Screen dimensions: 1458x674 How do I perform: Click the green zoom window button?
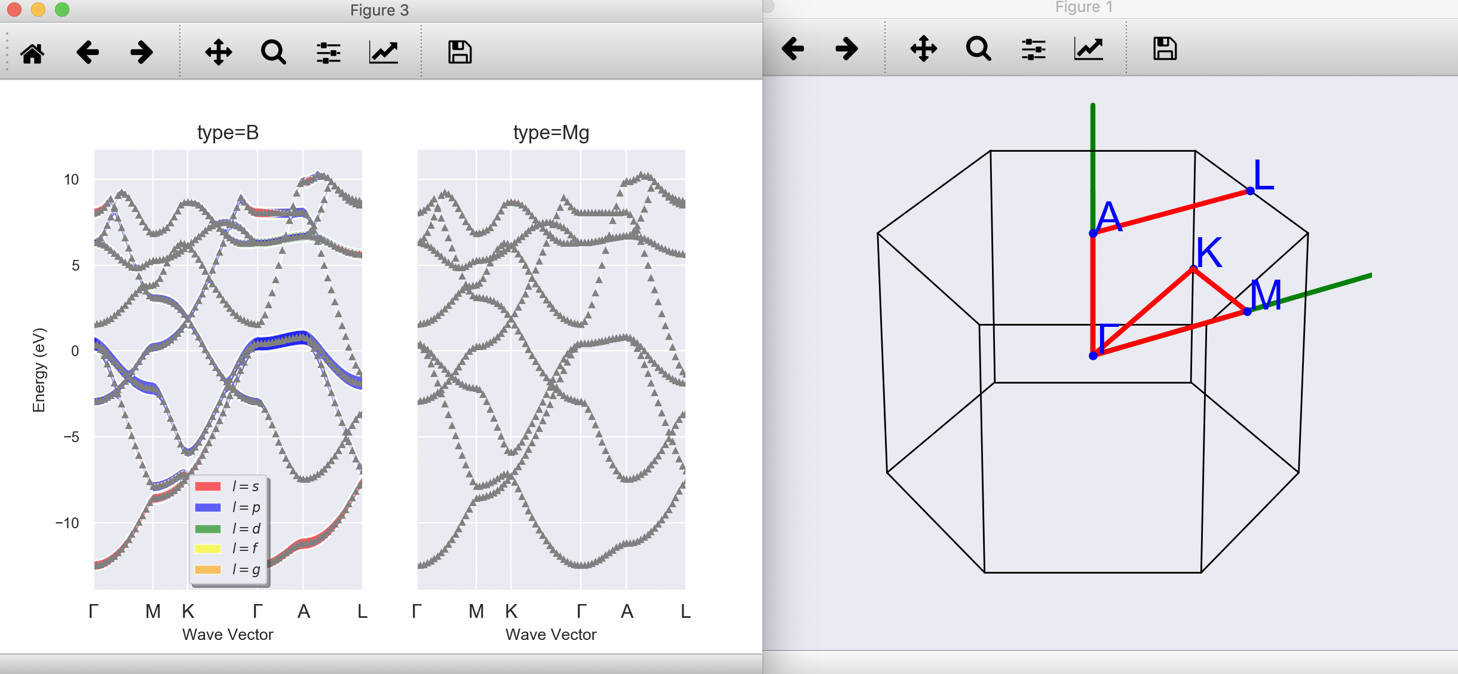[62, 10]
